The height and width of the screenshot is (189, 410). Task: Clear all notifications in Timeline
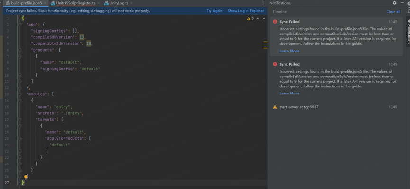393,12
